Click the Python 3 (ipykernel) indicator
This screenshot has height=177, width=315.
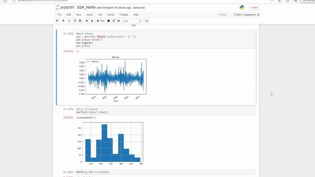click(x=245, y=15)
